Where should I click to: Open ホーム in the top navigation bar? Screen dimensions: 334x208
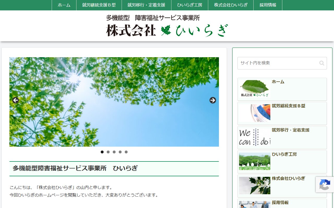point(64,5)
